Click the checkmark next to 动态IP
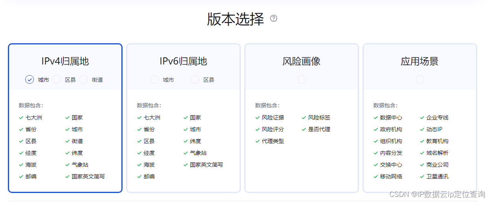The height and width of the screenshot is (202, 491). (x=422, y=129)
